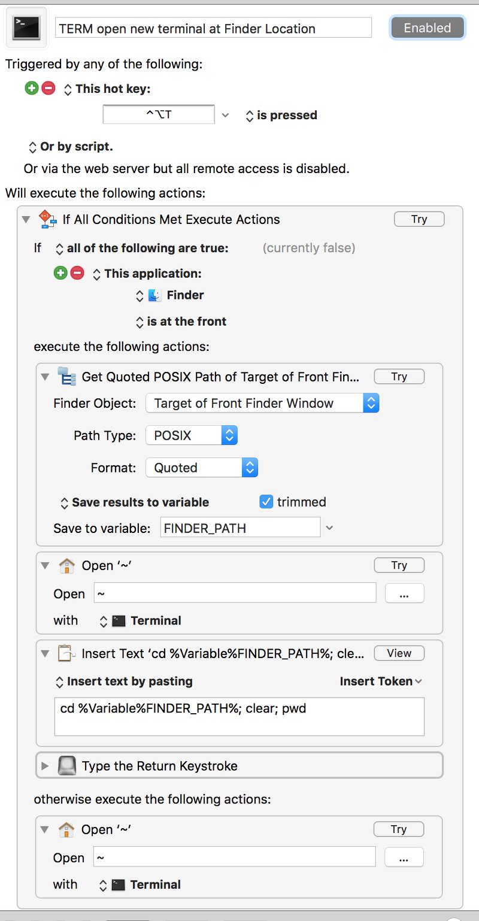479x921 pixels.
Task: Click the clipboard icon on the Insert Text action
Action: 67,653
